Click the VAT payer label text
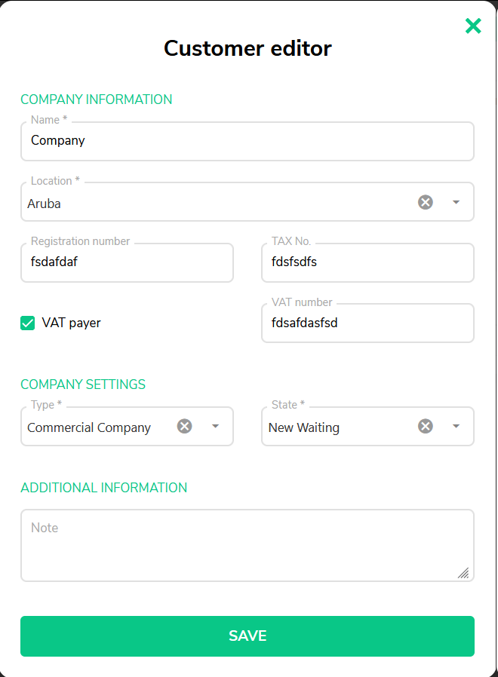The width and height of the screenshot is (498, 677). click(x=72, y=323)
